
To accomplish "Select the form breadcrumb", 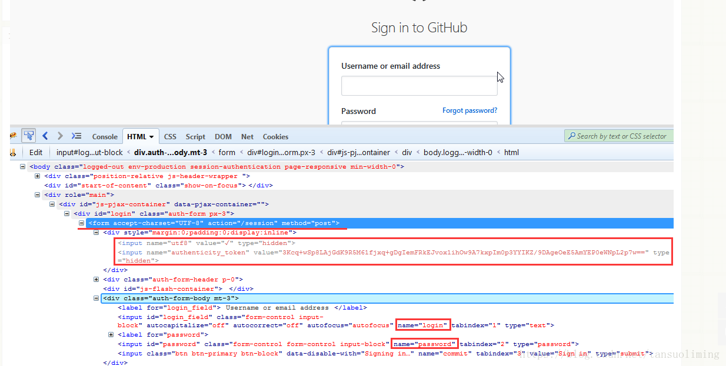I will 227,152.
